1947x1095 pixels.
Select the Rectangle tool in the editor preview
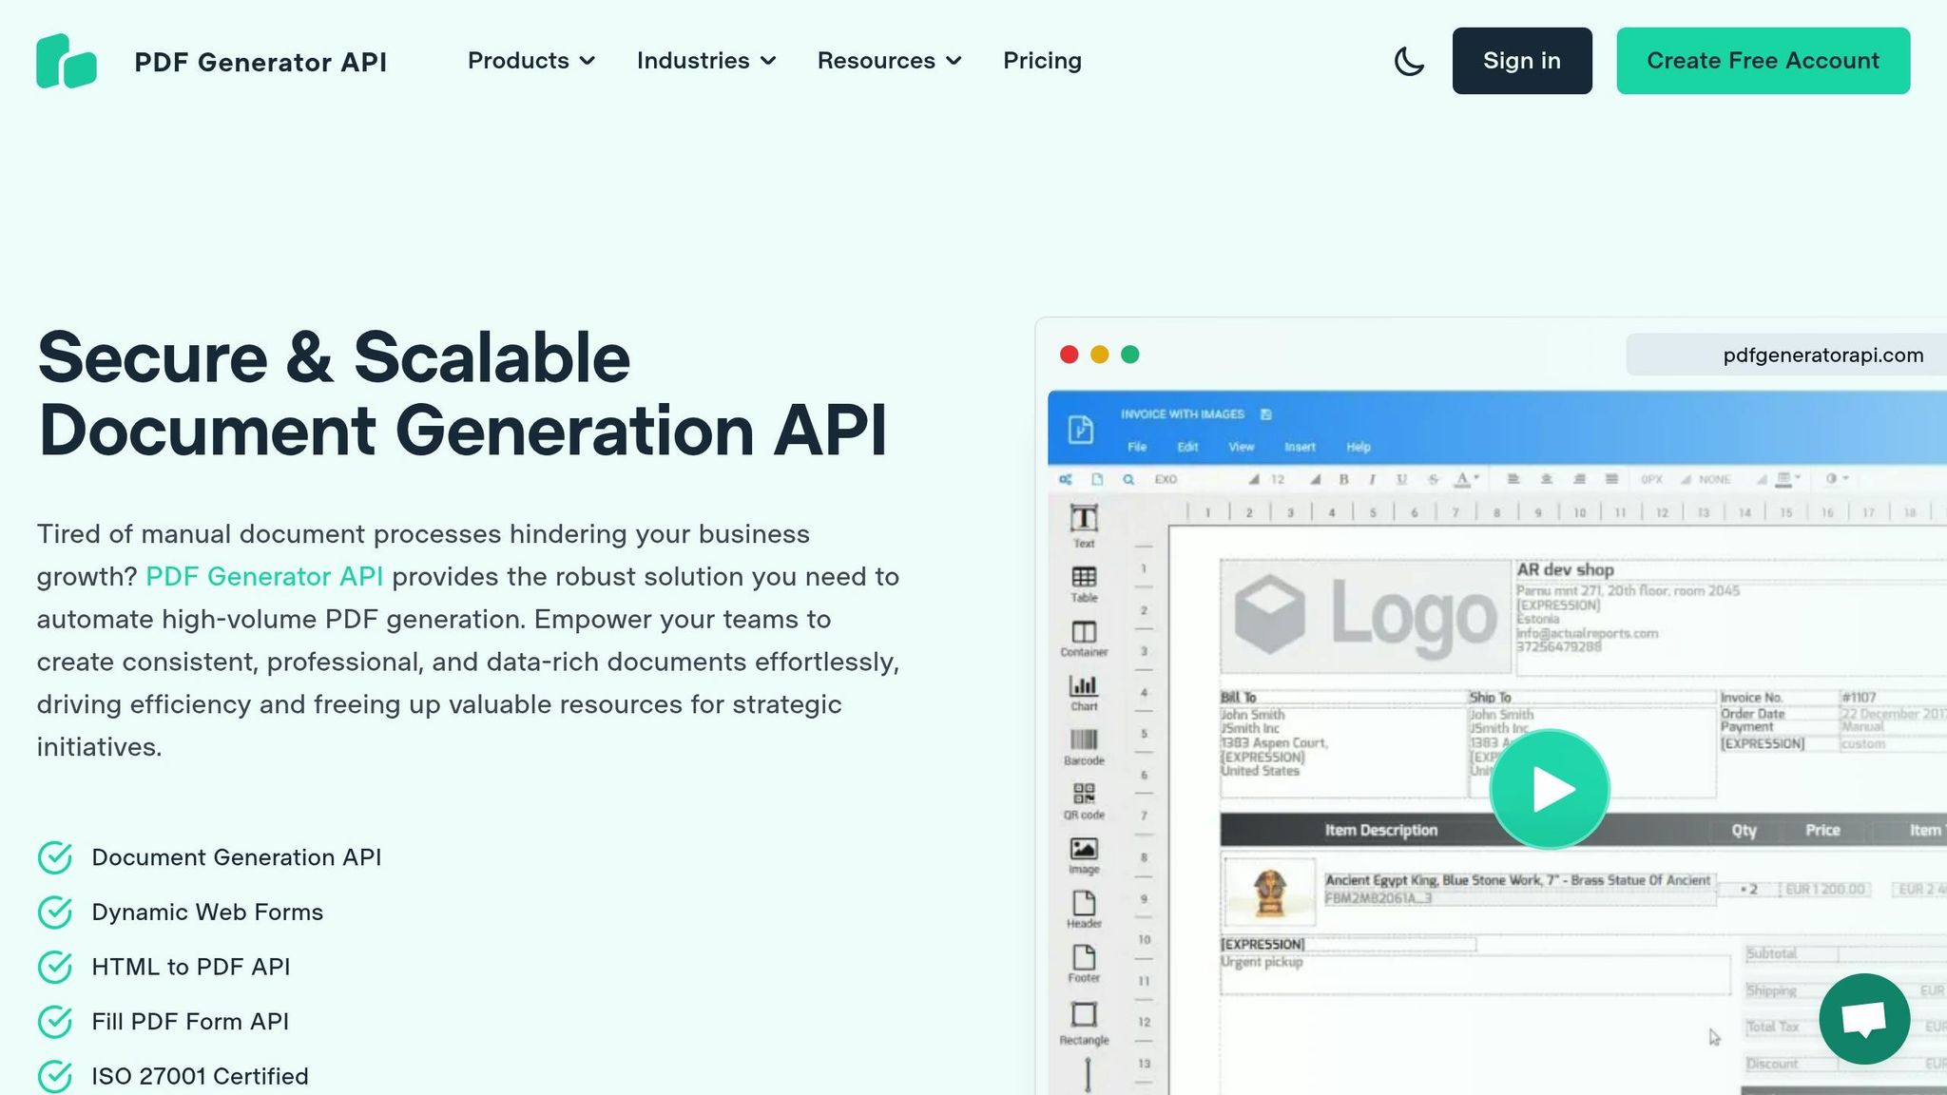pyautogui.click(x=1084, y=1023)
